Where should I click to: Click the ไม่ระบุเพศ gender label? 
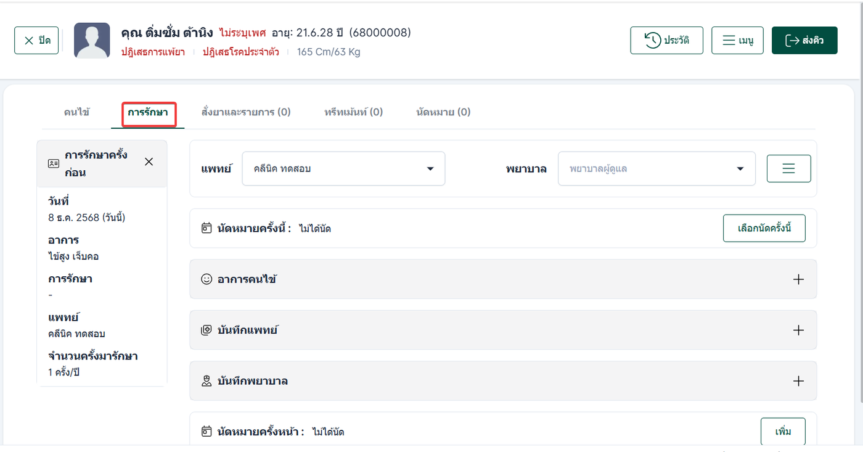242,33
